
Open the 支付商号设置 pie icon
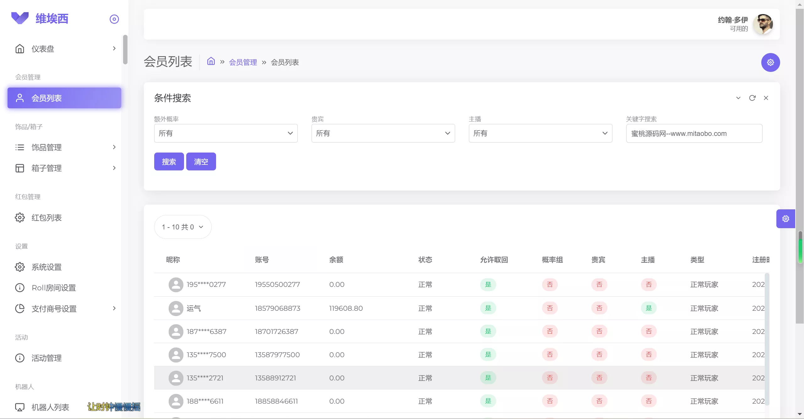point(19,309)
